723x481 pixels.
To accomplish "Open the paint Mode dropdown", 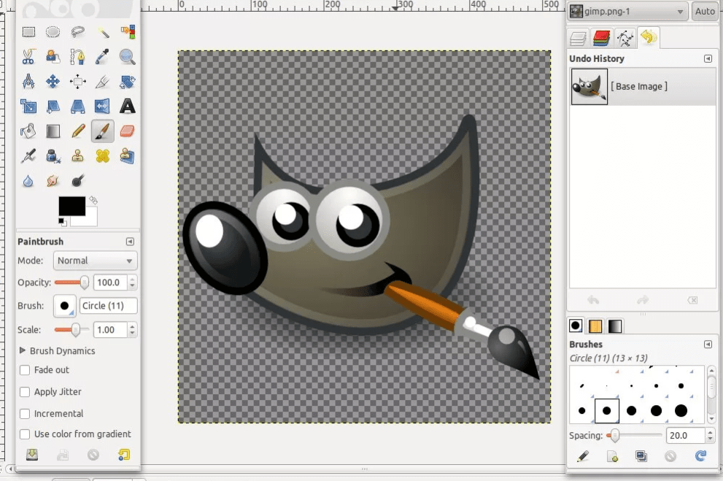I will tap(95, 261).
